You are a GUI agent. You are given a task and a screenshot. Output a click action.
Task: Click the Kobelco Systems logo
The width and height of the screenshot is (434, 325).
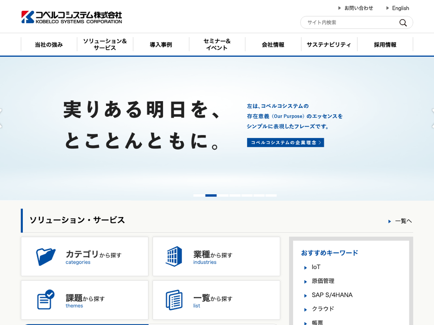point(72,17)
